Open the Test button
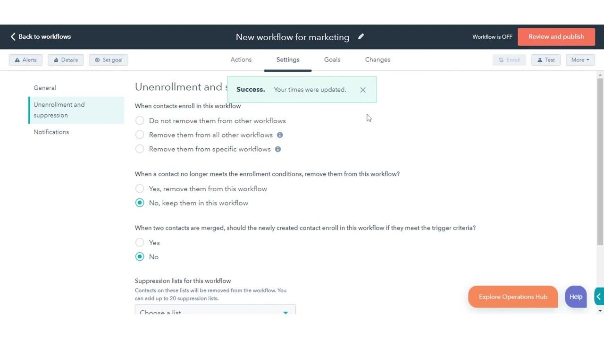Image resolution: width=604 pixels, height=340 pixels. coord(546,60)
